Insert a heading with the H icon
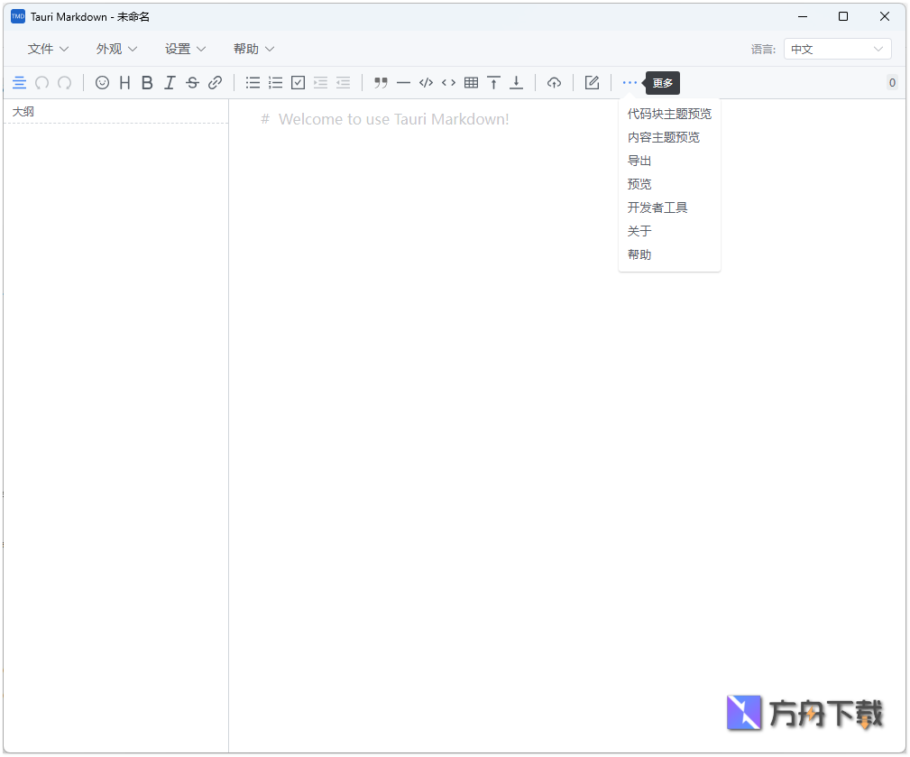The height and width of the screenshot is (757, 910). 124,83
